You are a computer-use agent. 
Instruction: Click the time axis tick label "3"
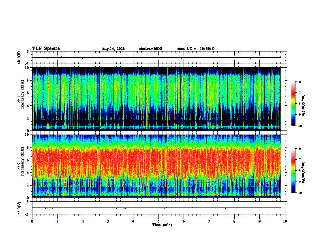108,221
